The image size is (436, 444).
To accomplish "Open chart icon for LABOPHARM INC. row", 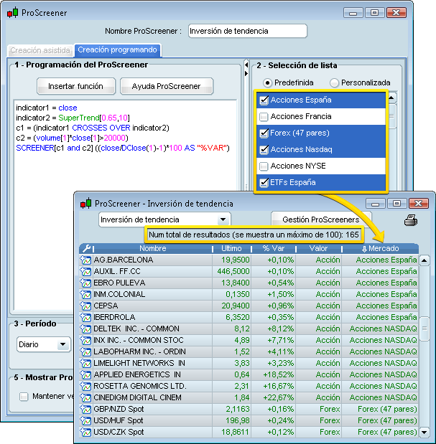I will point(85,351).
